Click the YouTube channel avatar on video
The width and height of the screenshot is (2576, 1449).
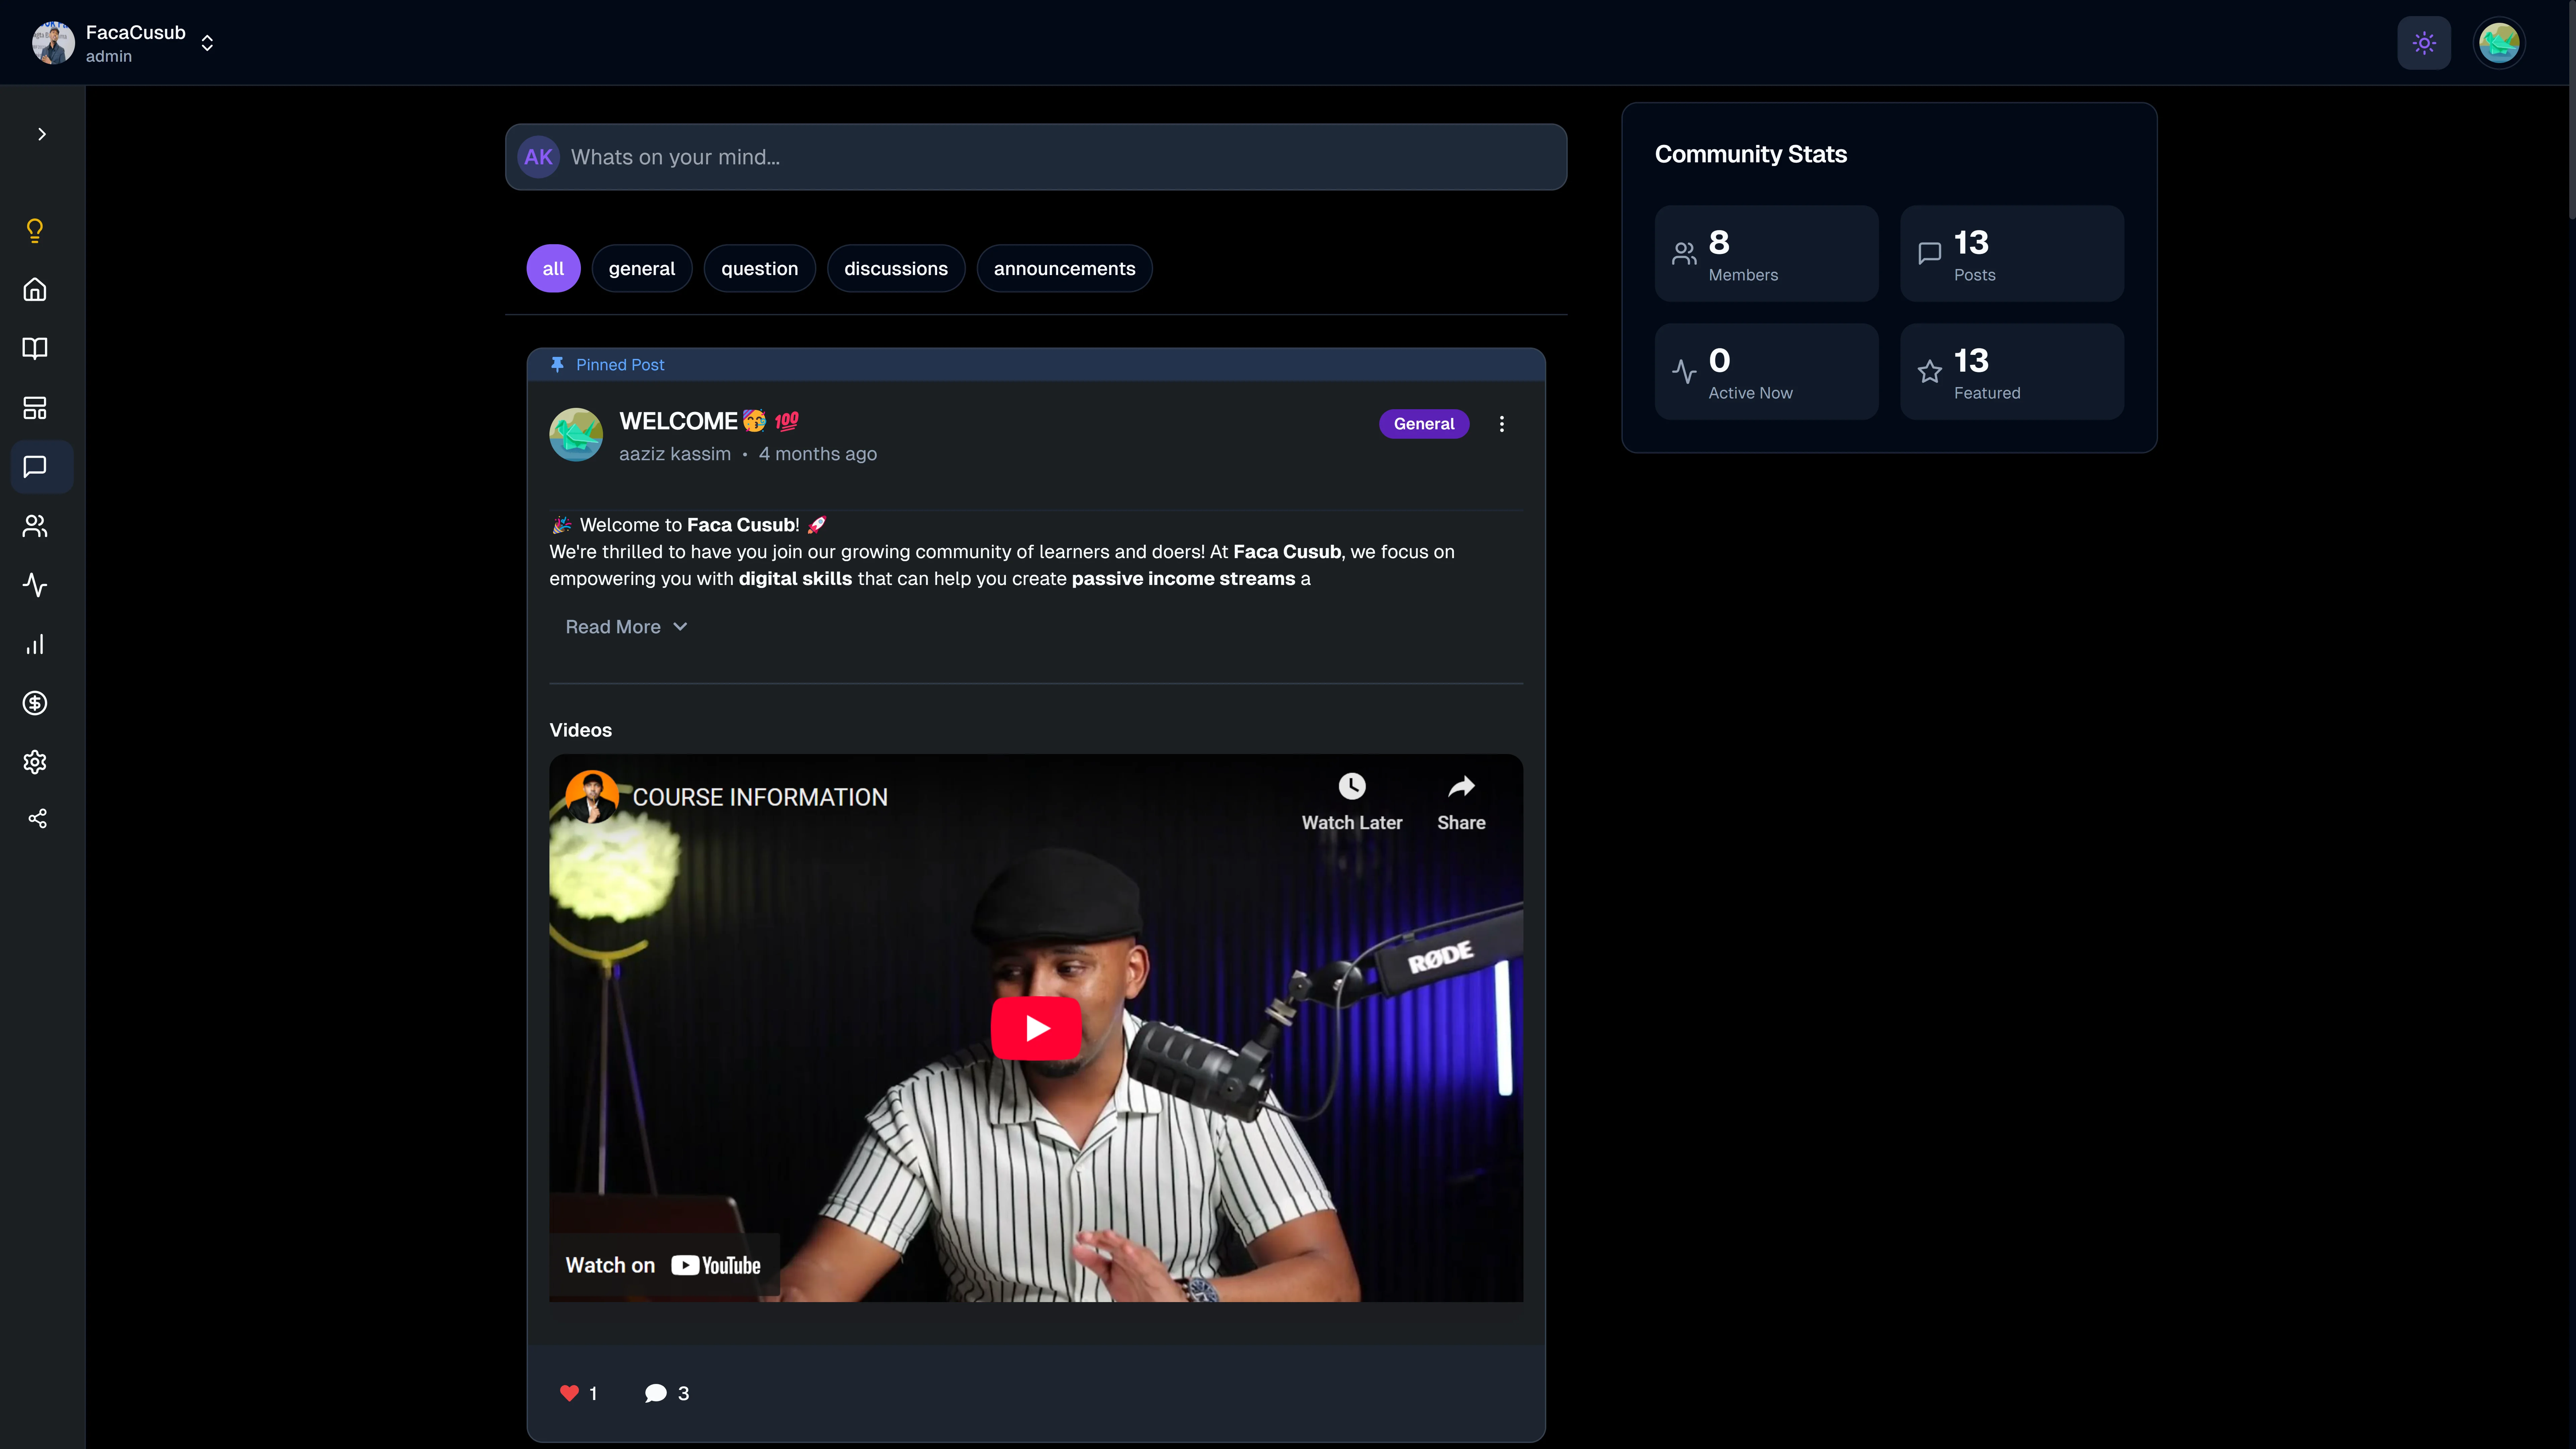point(592,797)
